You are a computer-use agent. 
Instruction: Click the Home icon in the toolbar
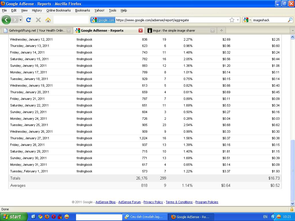pos(48,20)
